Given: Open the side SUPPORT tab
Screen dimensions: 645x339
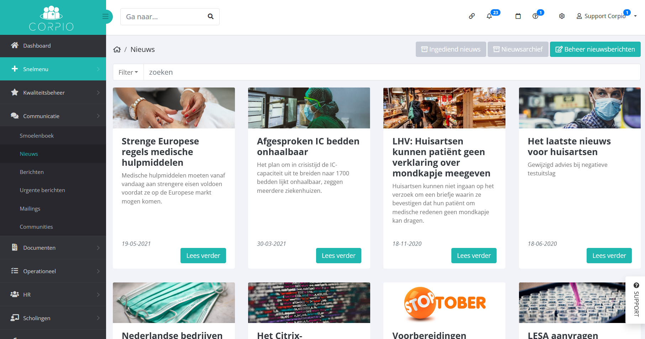Looking at the screenshot, I should pos(636,300).
